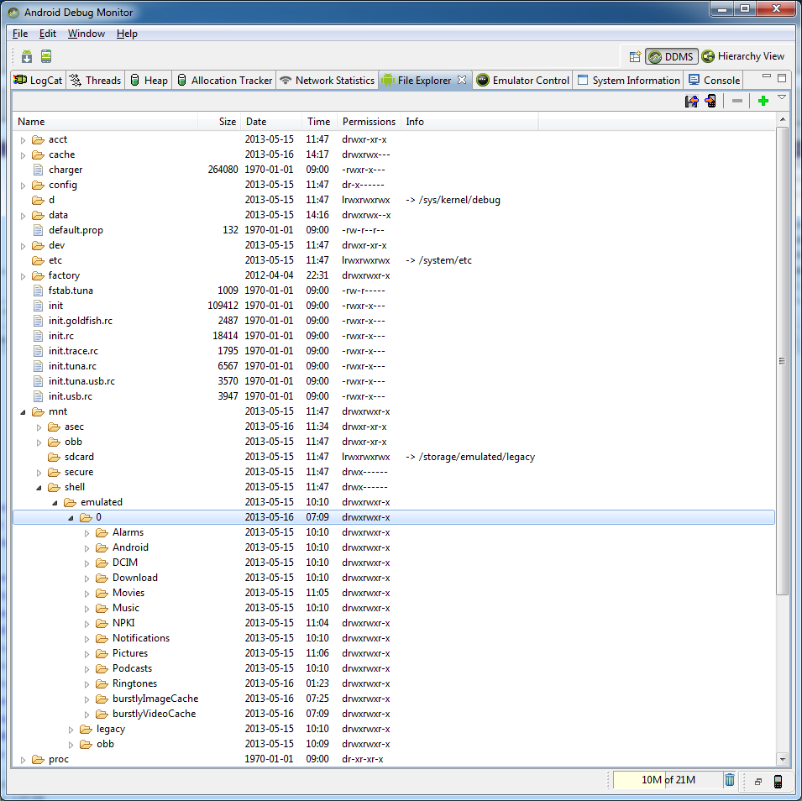Select the charger file icon

38,170
